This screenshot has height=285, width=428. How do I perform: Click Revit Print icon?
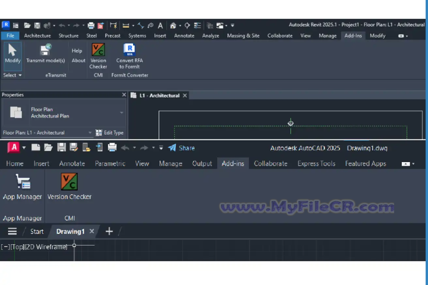91,26
